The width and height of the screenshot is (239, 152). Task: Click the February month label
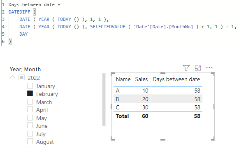47,94
